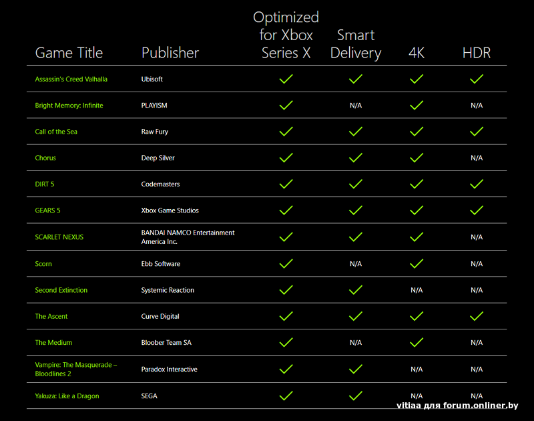Screen dimensions: 534x421
Task: Click Bright Memory: Infinite Smart Delivery N/A
Action: click(x=356, y=106)
